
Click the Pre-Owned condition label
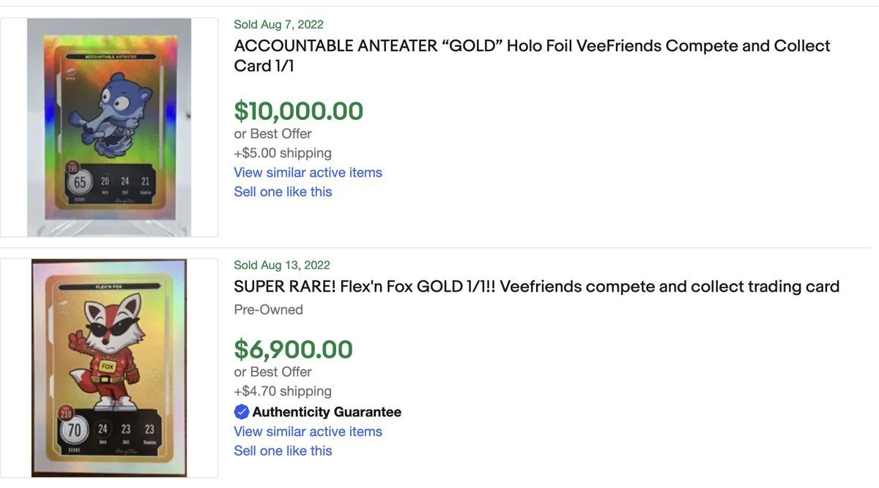tap(268, 309)
